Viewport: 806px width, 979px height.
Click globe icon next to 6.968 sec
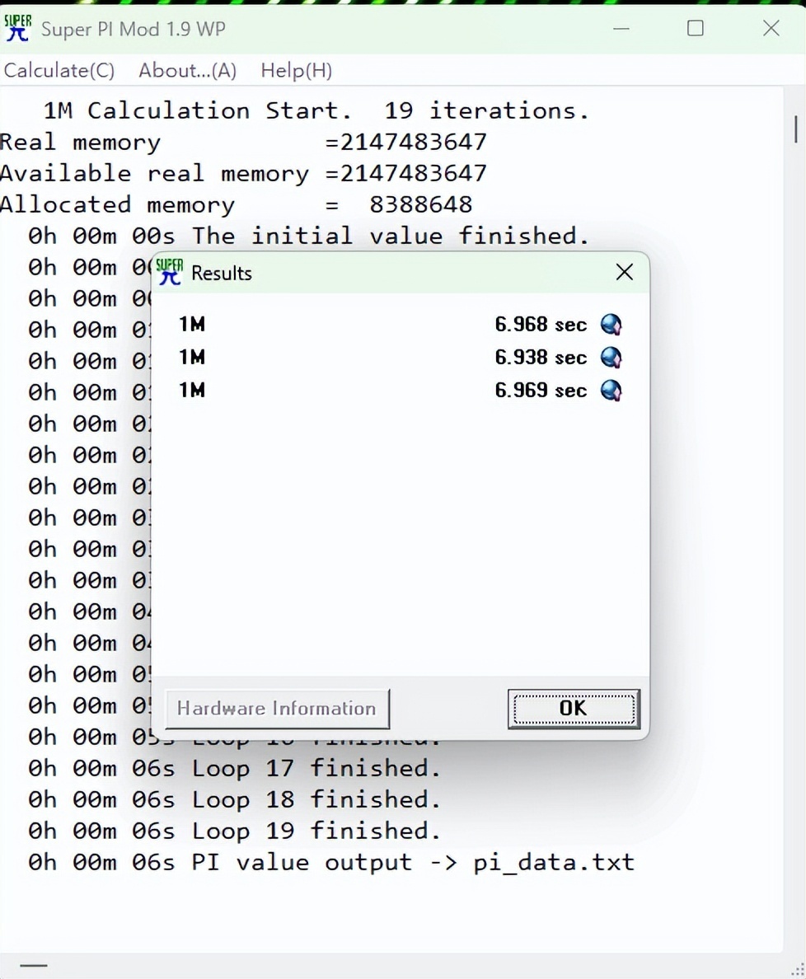[612, 325]
